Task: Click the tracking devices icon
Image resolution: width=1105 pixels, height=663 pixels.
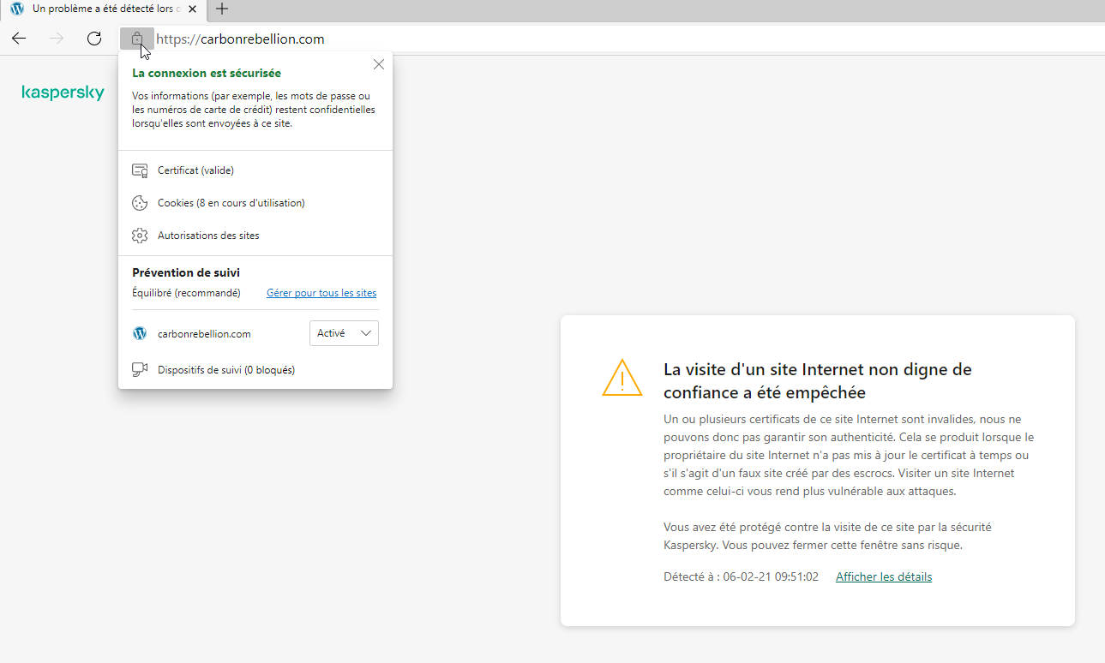Action: tap(140, 370)
